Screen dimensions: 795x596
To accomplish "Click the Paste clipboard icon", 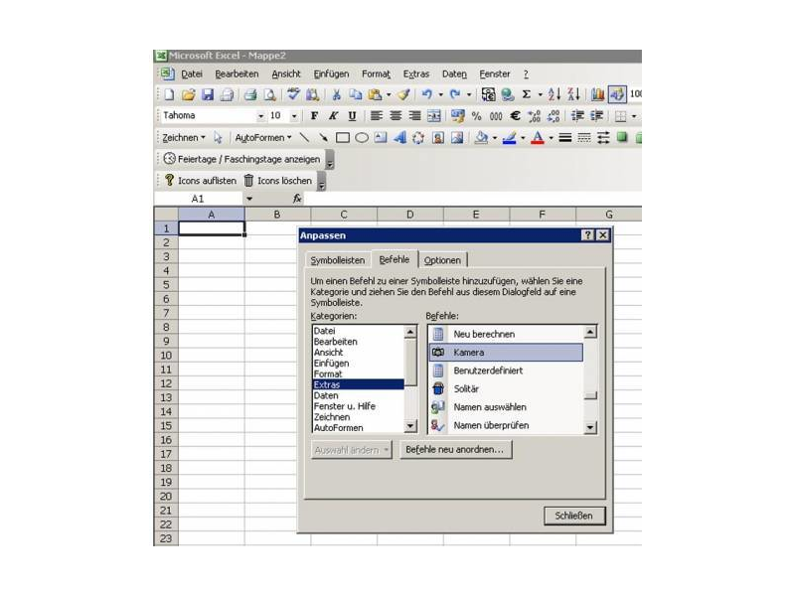I will click(376, 94).
